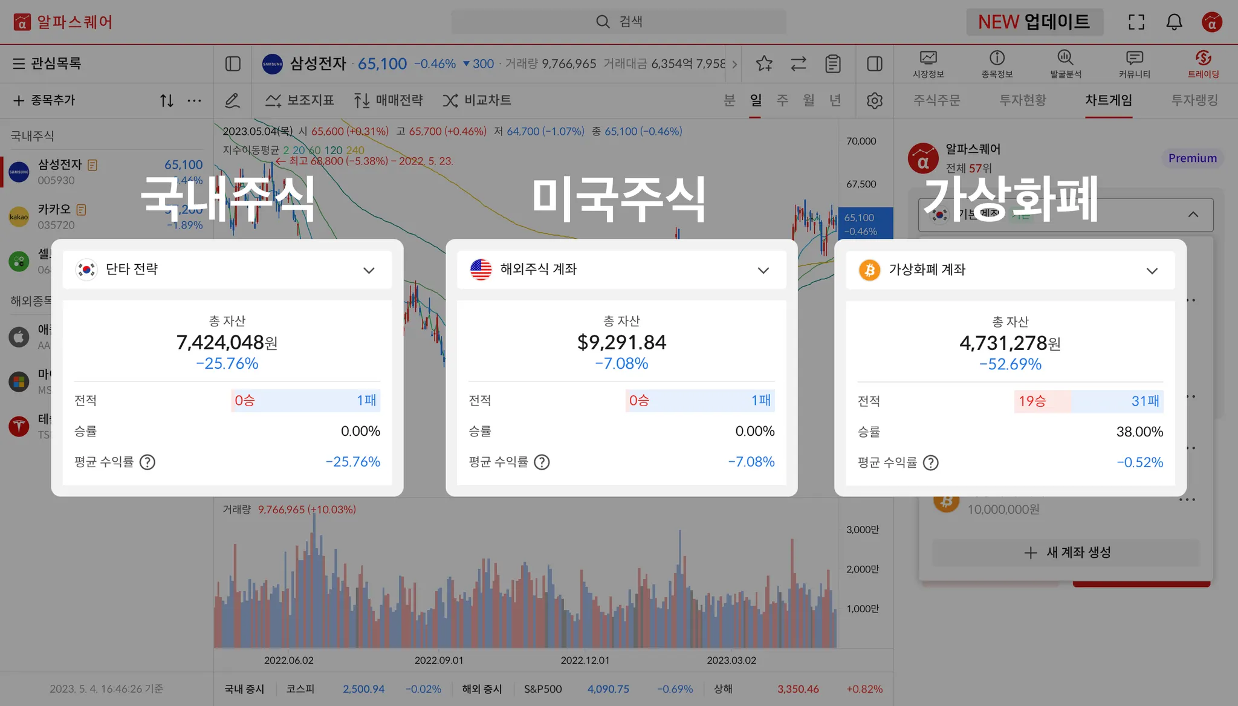Click 새 계좌 생성 button
The width and height of the screenshot is (1238, 706).
point(1067,552)
